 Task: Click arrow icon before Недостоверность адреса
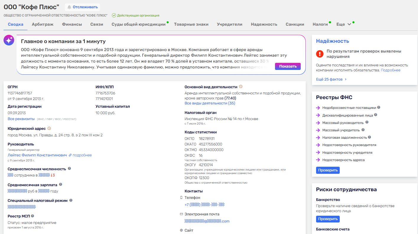(318, 160)
